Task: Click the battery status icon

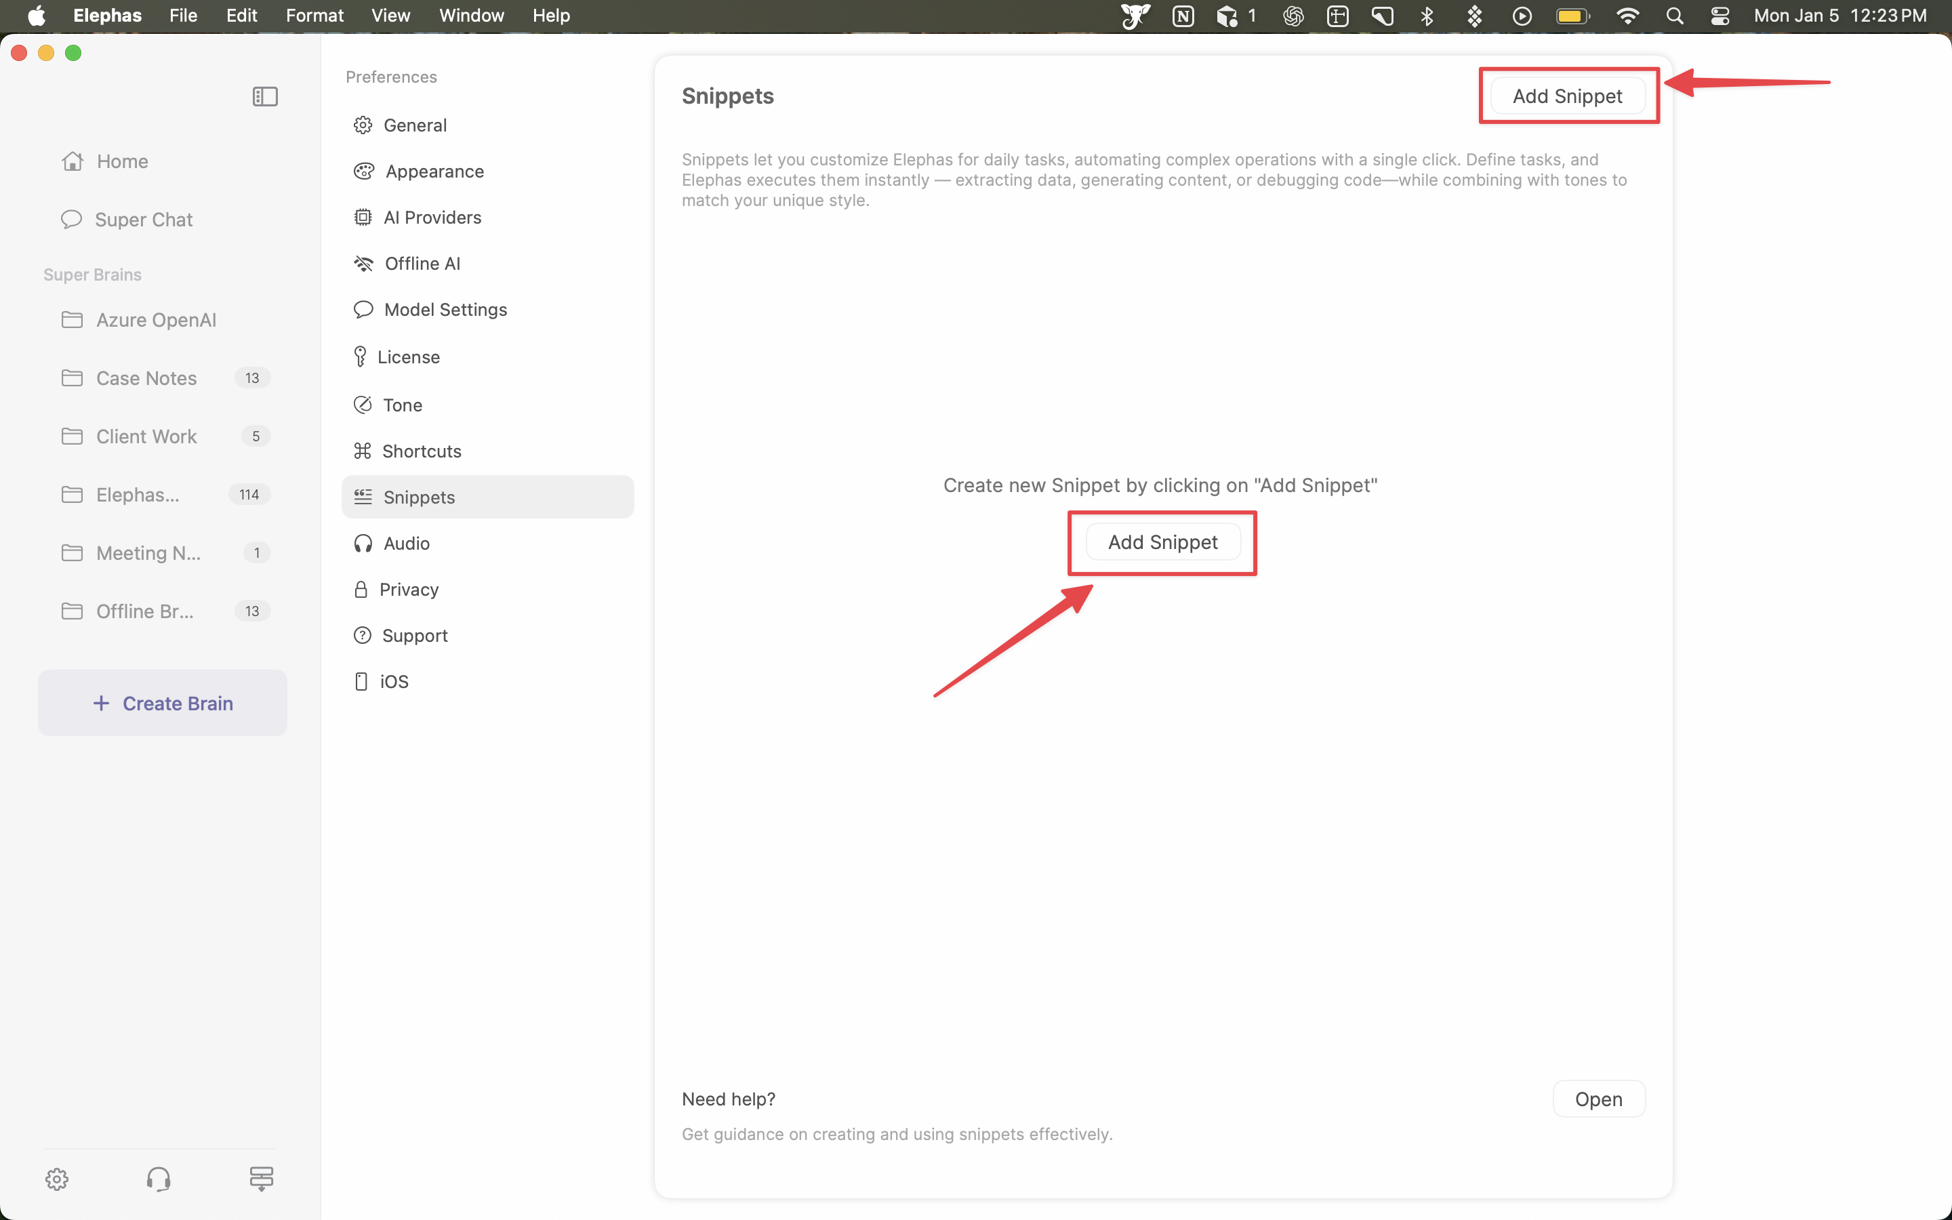Action: [x=1572, y=16]
